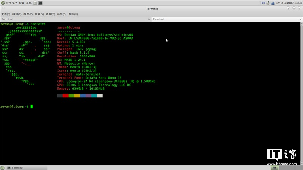Click the 'Packages: 1697 (dpkg)' line
The image size is (303, 170).
pyautogui.click(x=77, y=49)
